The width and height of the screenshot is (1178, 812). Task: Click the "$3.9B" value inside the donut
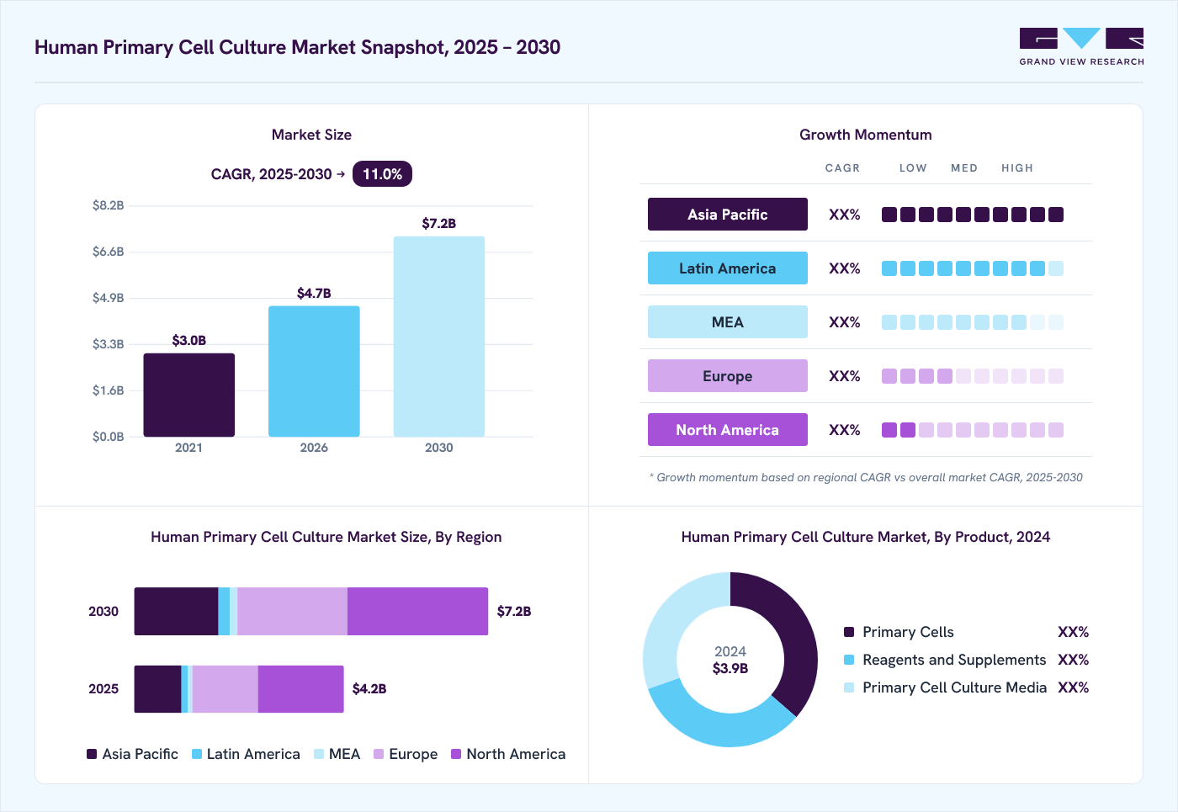(730, 669)
